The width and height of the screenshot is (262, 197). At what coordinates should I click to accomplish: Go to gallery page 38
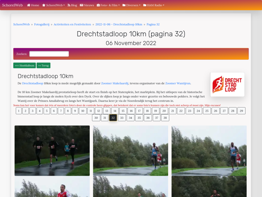point(165,118)
